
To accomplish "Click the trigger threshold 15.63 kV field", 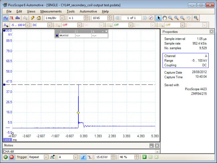I will (103, 157).
